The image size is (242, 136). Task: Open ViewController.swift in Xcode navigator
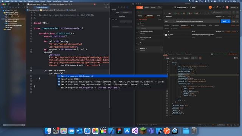(13, 19)
